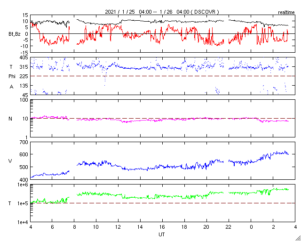Click the '600' tick on V axis
The width and height of the screenshot is (301, 241).
24,154
